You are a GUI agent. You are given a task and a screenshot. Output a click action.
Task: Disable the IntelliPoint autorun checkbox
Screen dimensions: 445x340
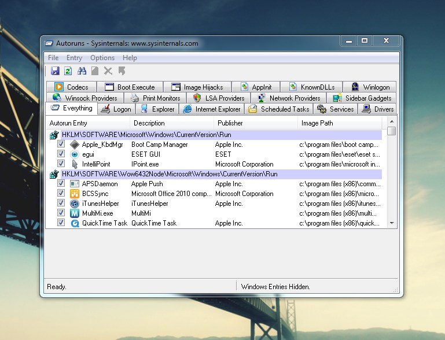(x=61, y=163)
